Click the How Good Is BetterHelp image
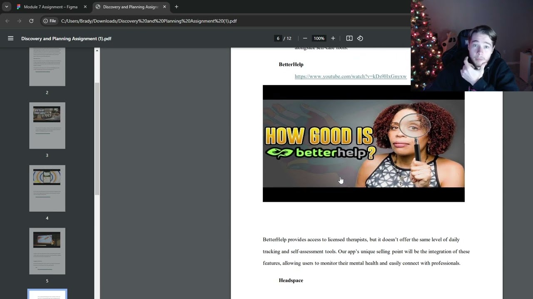Screen dimensions: 533x299 coord(364,144)
